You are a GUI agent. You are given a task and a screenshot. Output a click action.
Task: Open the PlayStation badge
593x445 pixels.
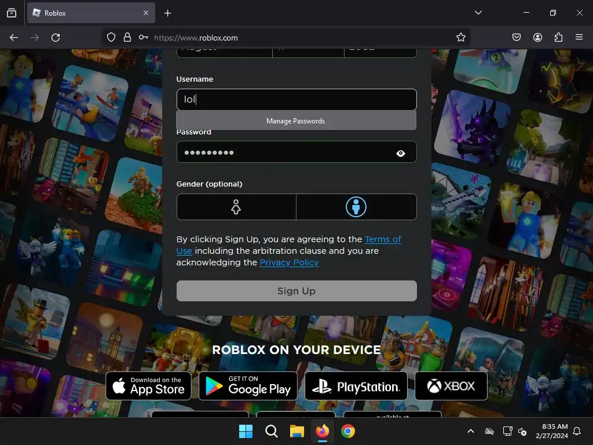pos(356,386)
